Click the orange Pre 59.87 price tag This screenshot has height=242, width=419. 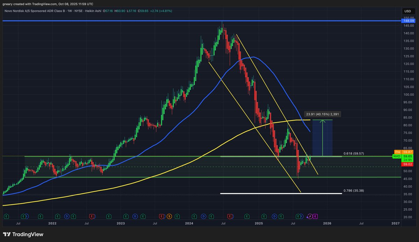coord(403,152)
